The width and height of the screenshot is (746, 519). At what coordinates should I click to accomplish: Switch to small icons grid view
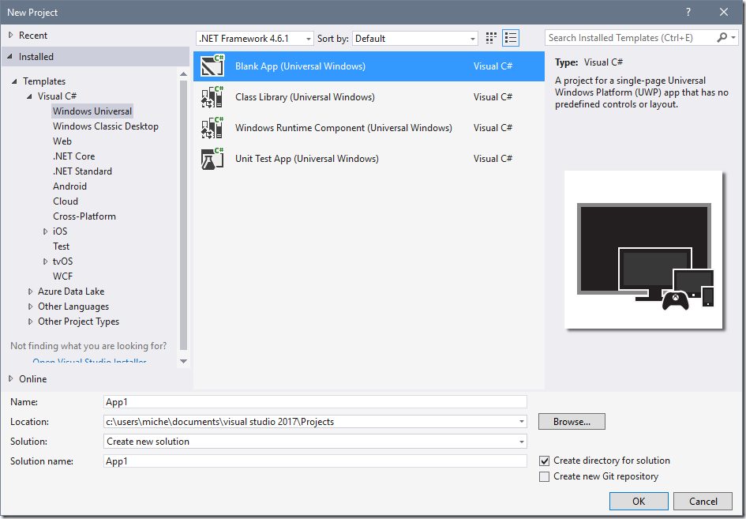coord(492,38)
